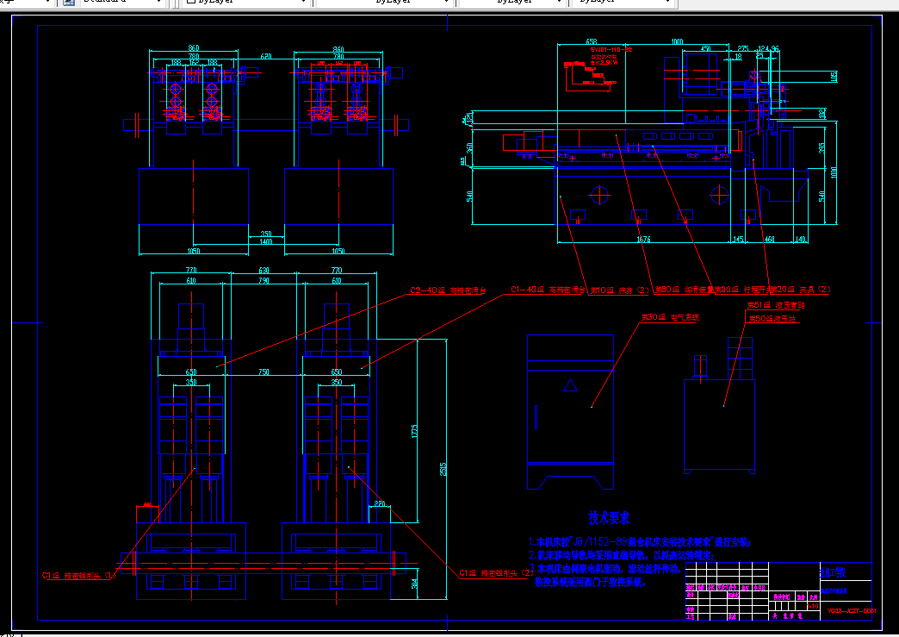Screen dimensions: 899x637
Task: Select the '750' dimension text
Action: [x=263, y=372]
